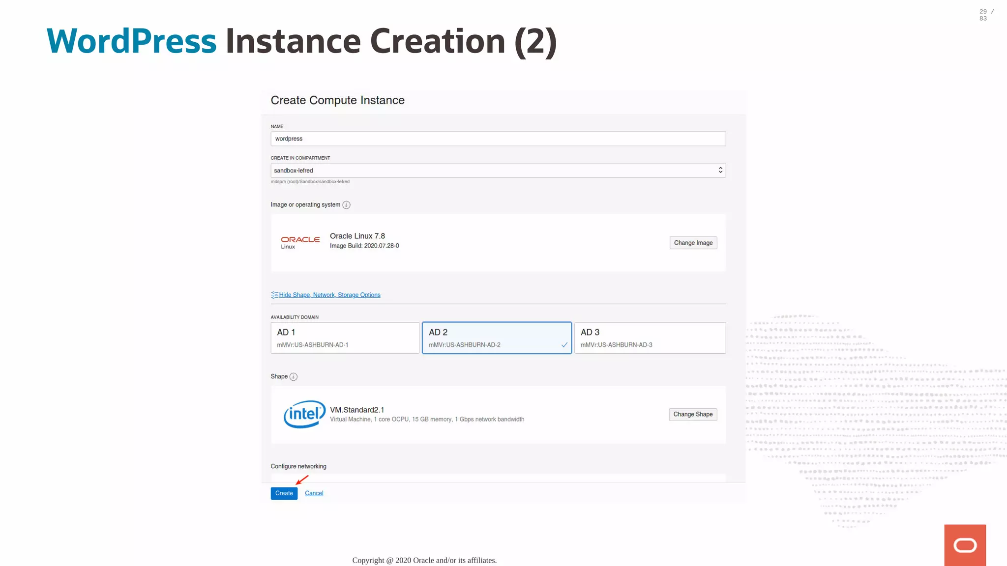Click the Configure networking section heading
Screen dimensions: 1007x566
point(298,466)
